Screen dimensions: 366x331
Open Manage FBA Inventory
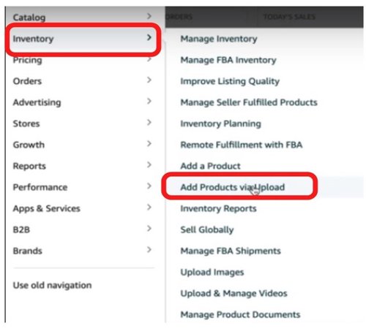pyautogui.click(x=228, y=60)
